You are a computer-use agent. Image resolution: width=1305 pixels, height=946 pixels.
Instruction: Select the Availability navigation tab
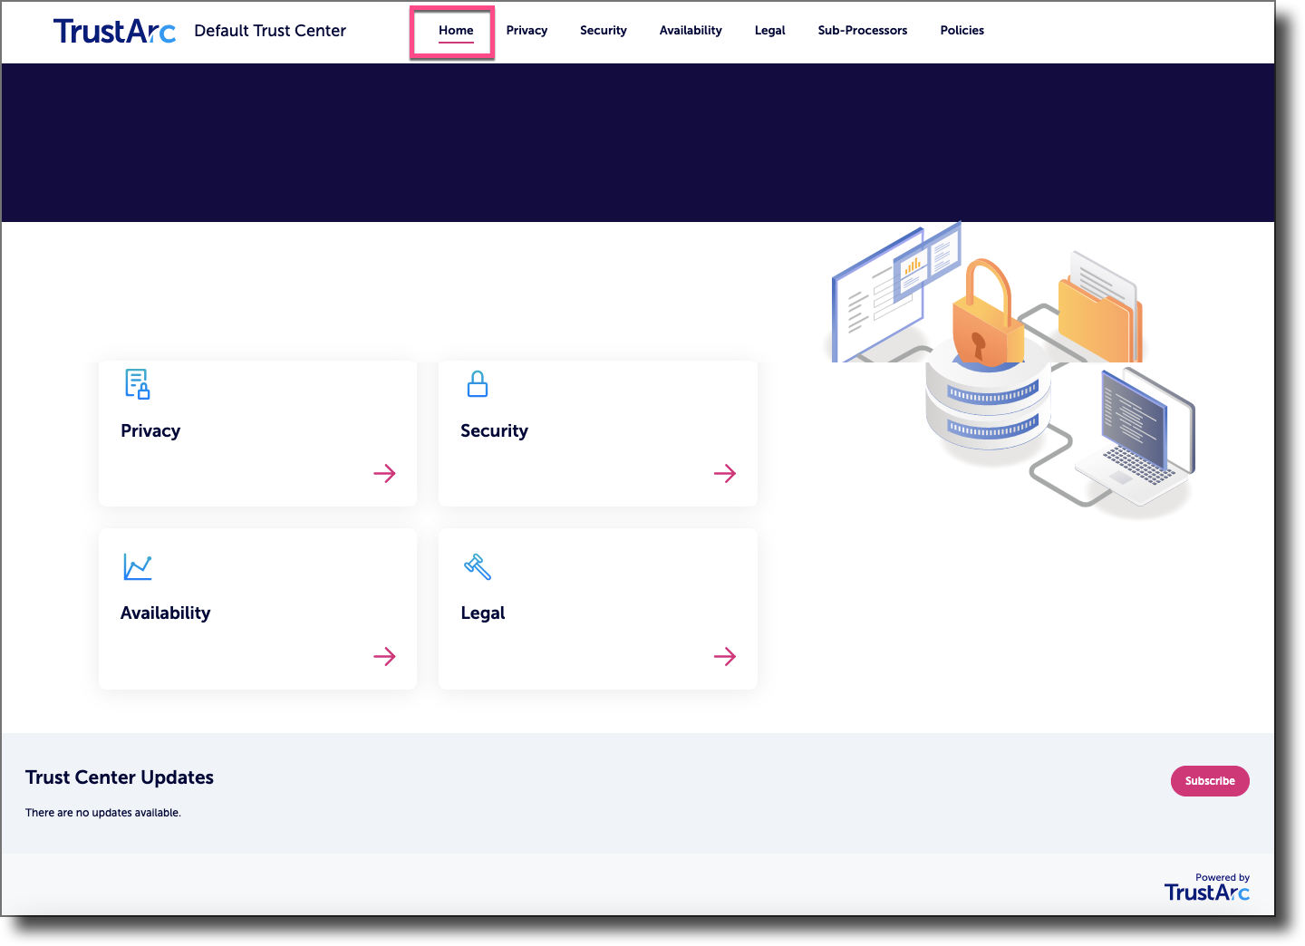click(691, 31)
